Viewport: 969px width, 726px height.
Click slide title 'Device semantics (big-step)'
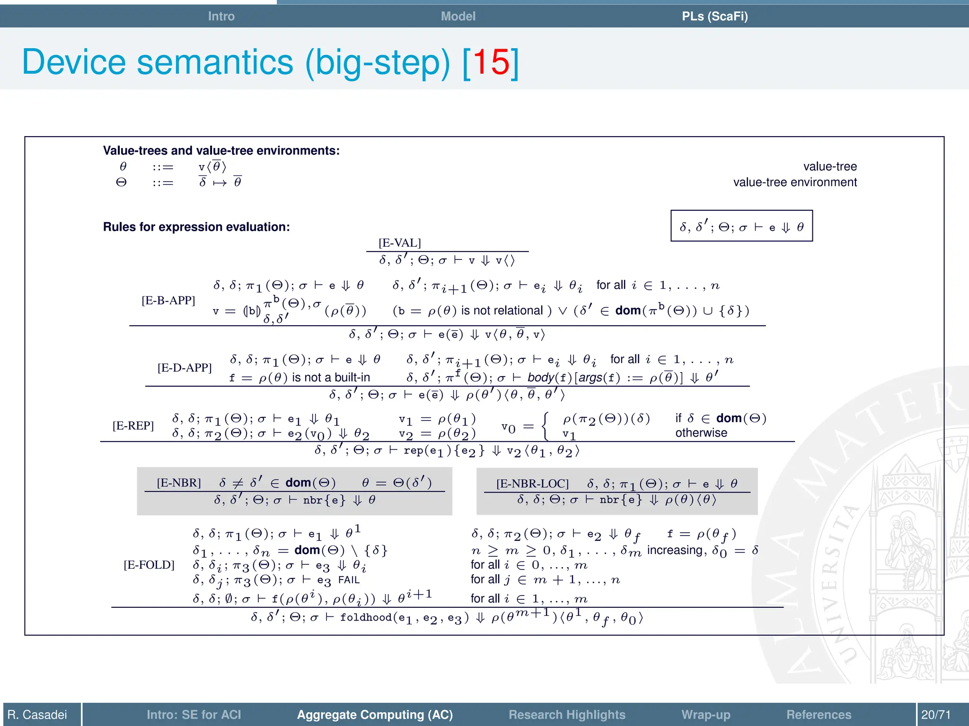[x=236, y=62]
